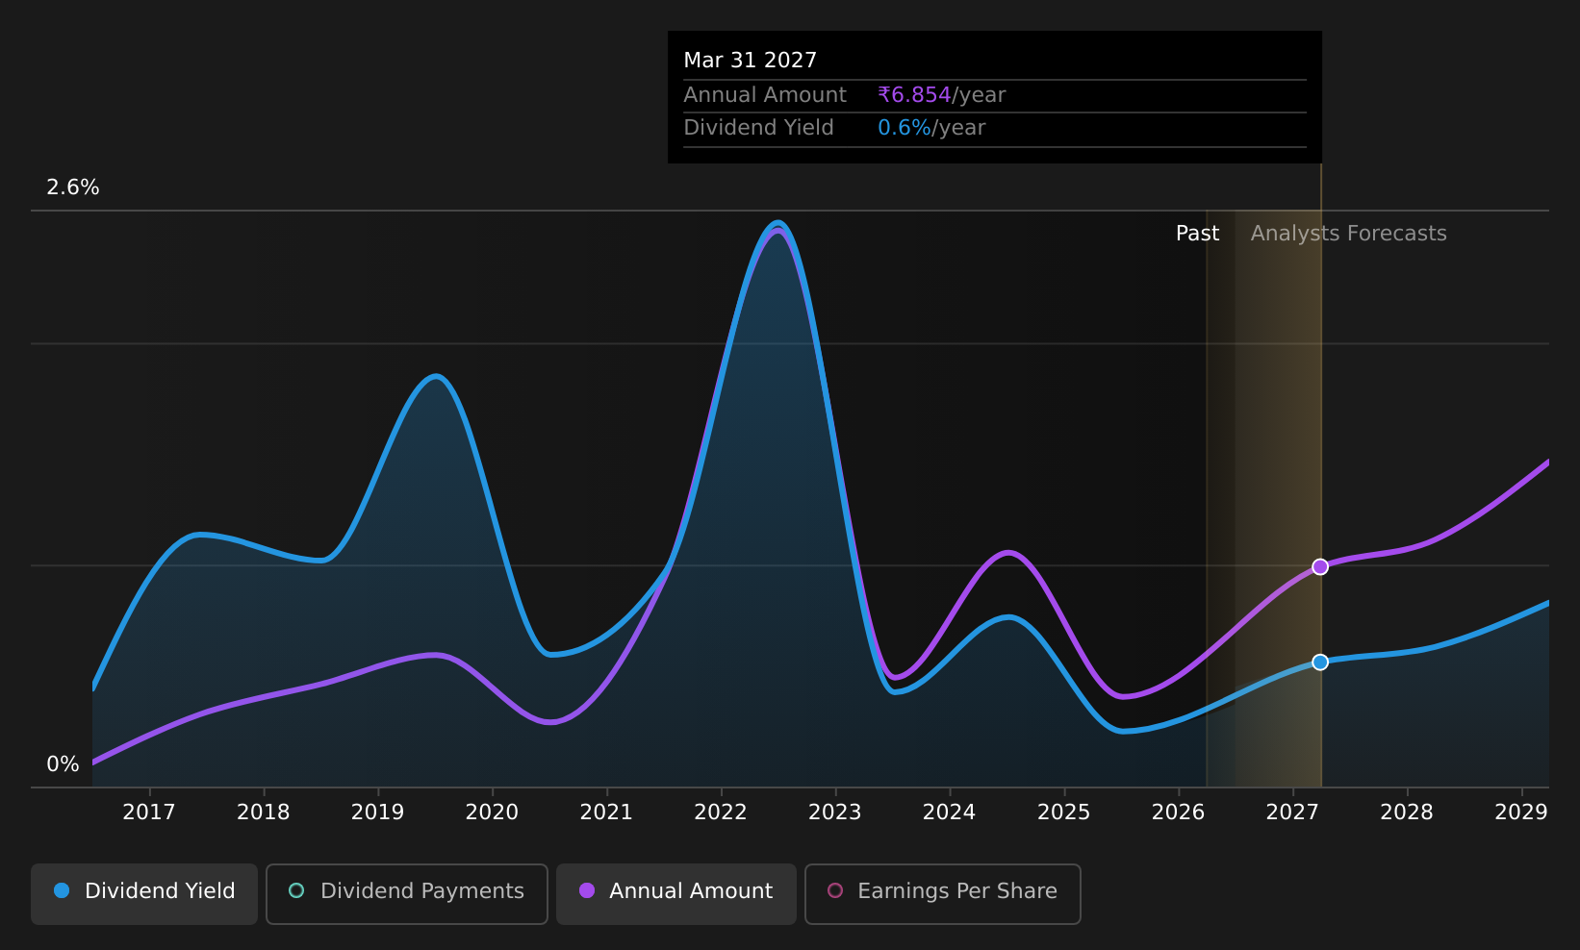Click the 2019 year label on the axis

377,812
